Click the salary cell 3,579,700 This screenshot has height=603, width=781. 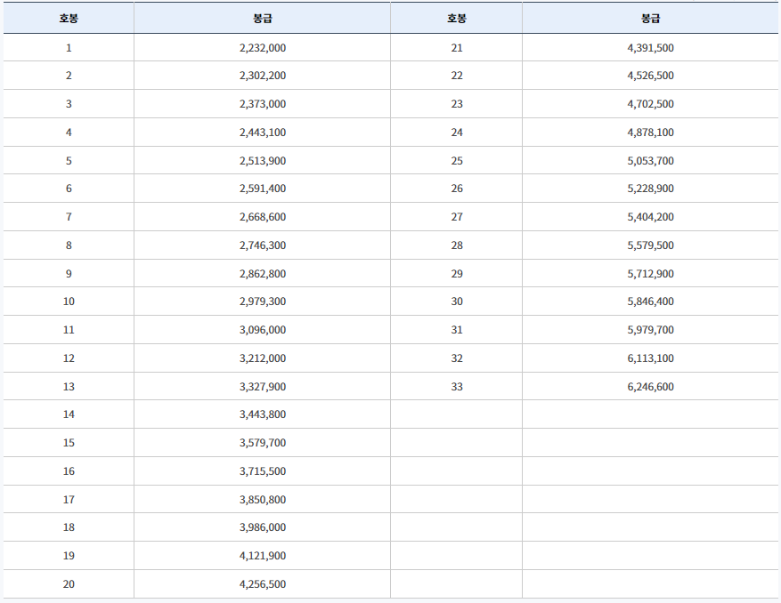(x=263, y=443)
